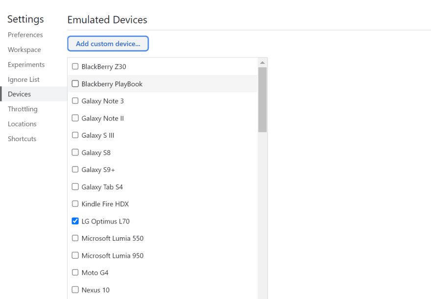Switch to the Workspace settings tab
The width and height of the screenshot is (431, 299).
[x=24, y=50]
